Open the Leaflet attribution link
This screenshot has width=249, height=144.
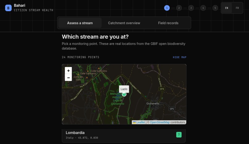click(x=139, y=122)
